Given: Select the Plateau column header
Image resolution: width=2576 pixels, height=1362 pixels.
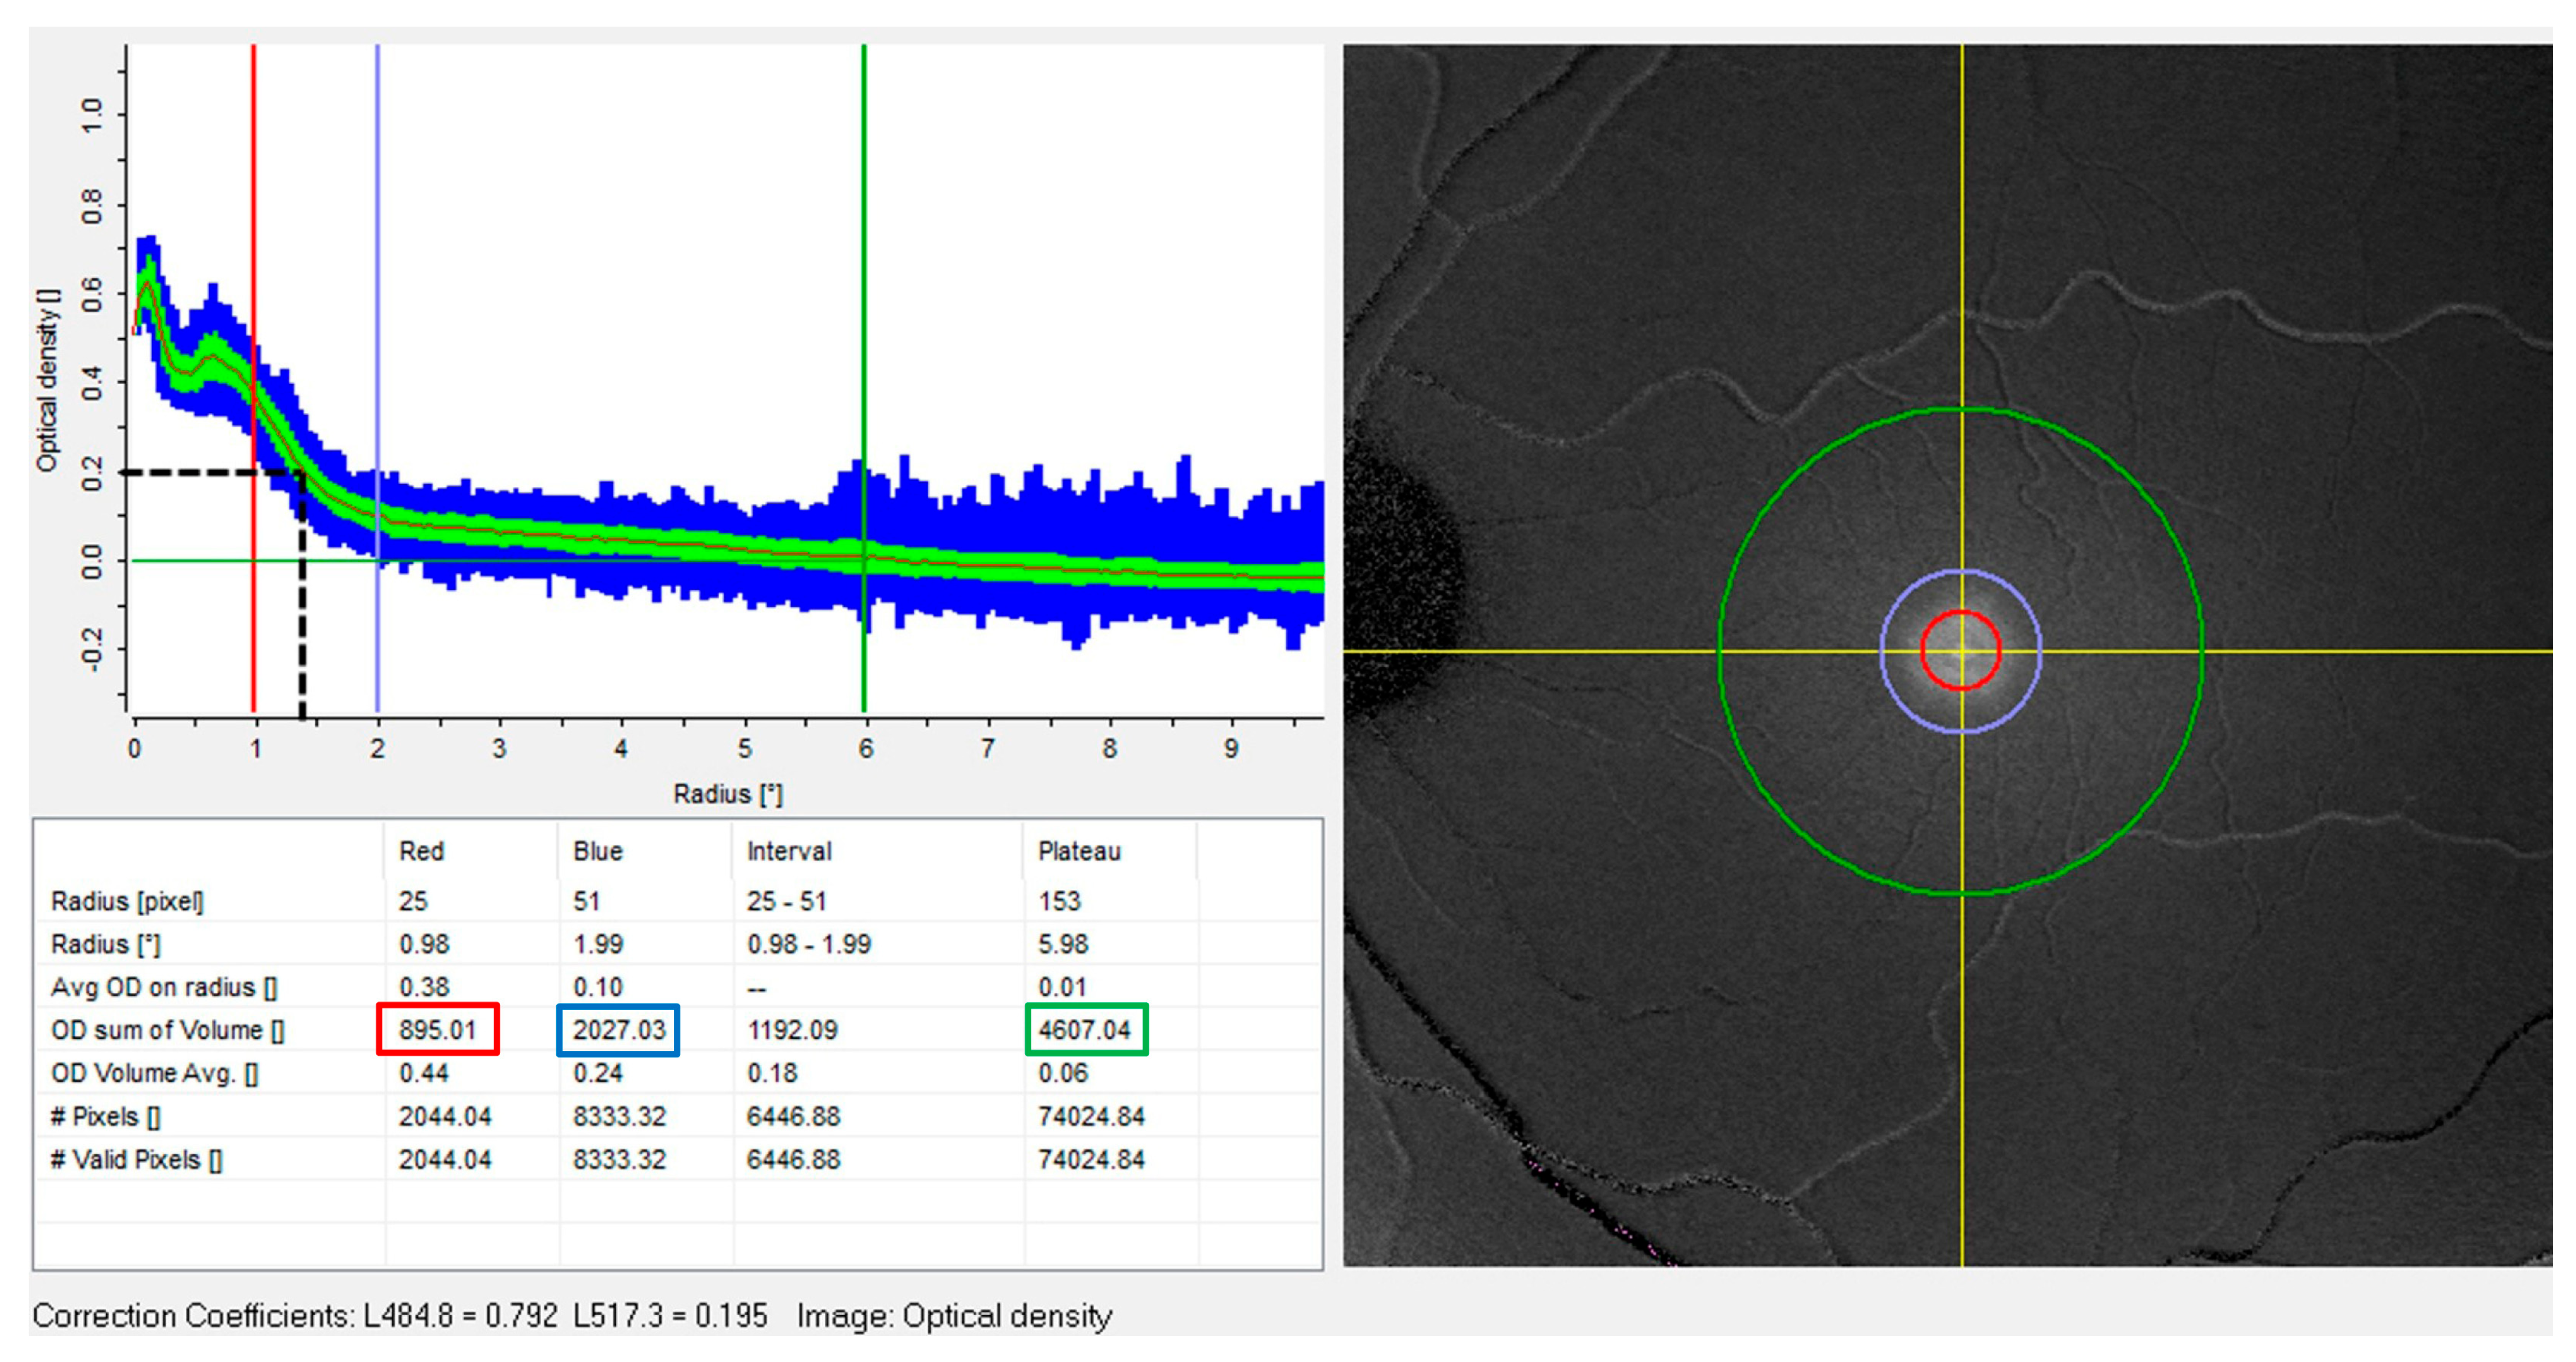Looking at the screenshot, I should tap(1079, 851).
